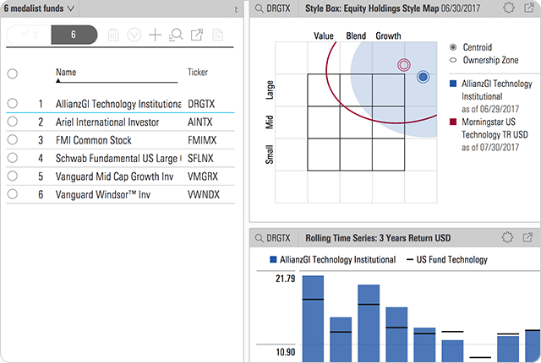Open the circled down-arrow action menu
The width and height of the screenshot is (541, 363).
coord(134,35)
